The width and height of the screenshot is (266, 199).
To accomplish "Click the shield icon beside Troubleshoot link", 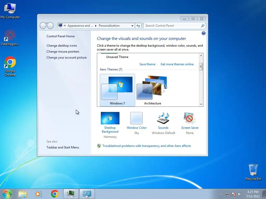I will pos(99,146).
